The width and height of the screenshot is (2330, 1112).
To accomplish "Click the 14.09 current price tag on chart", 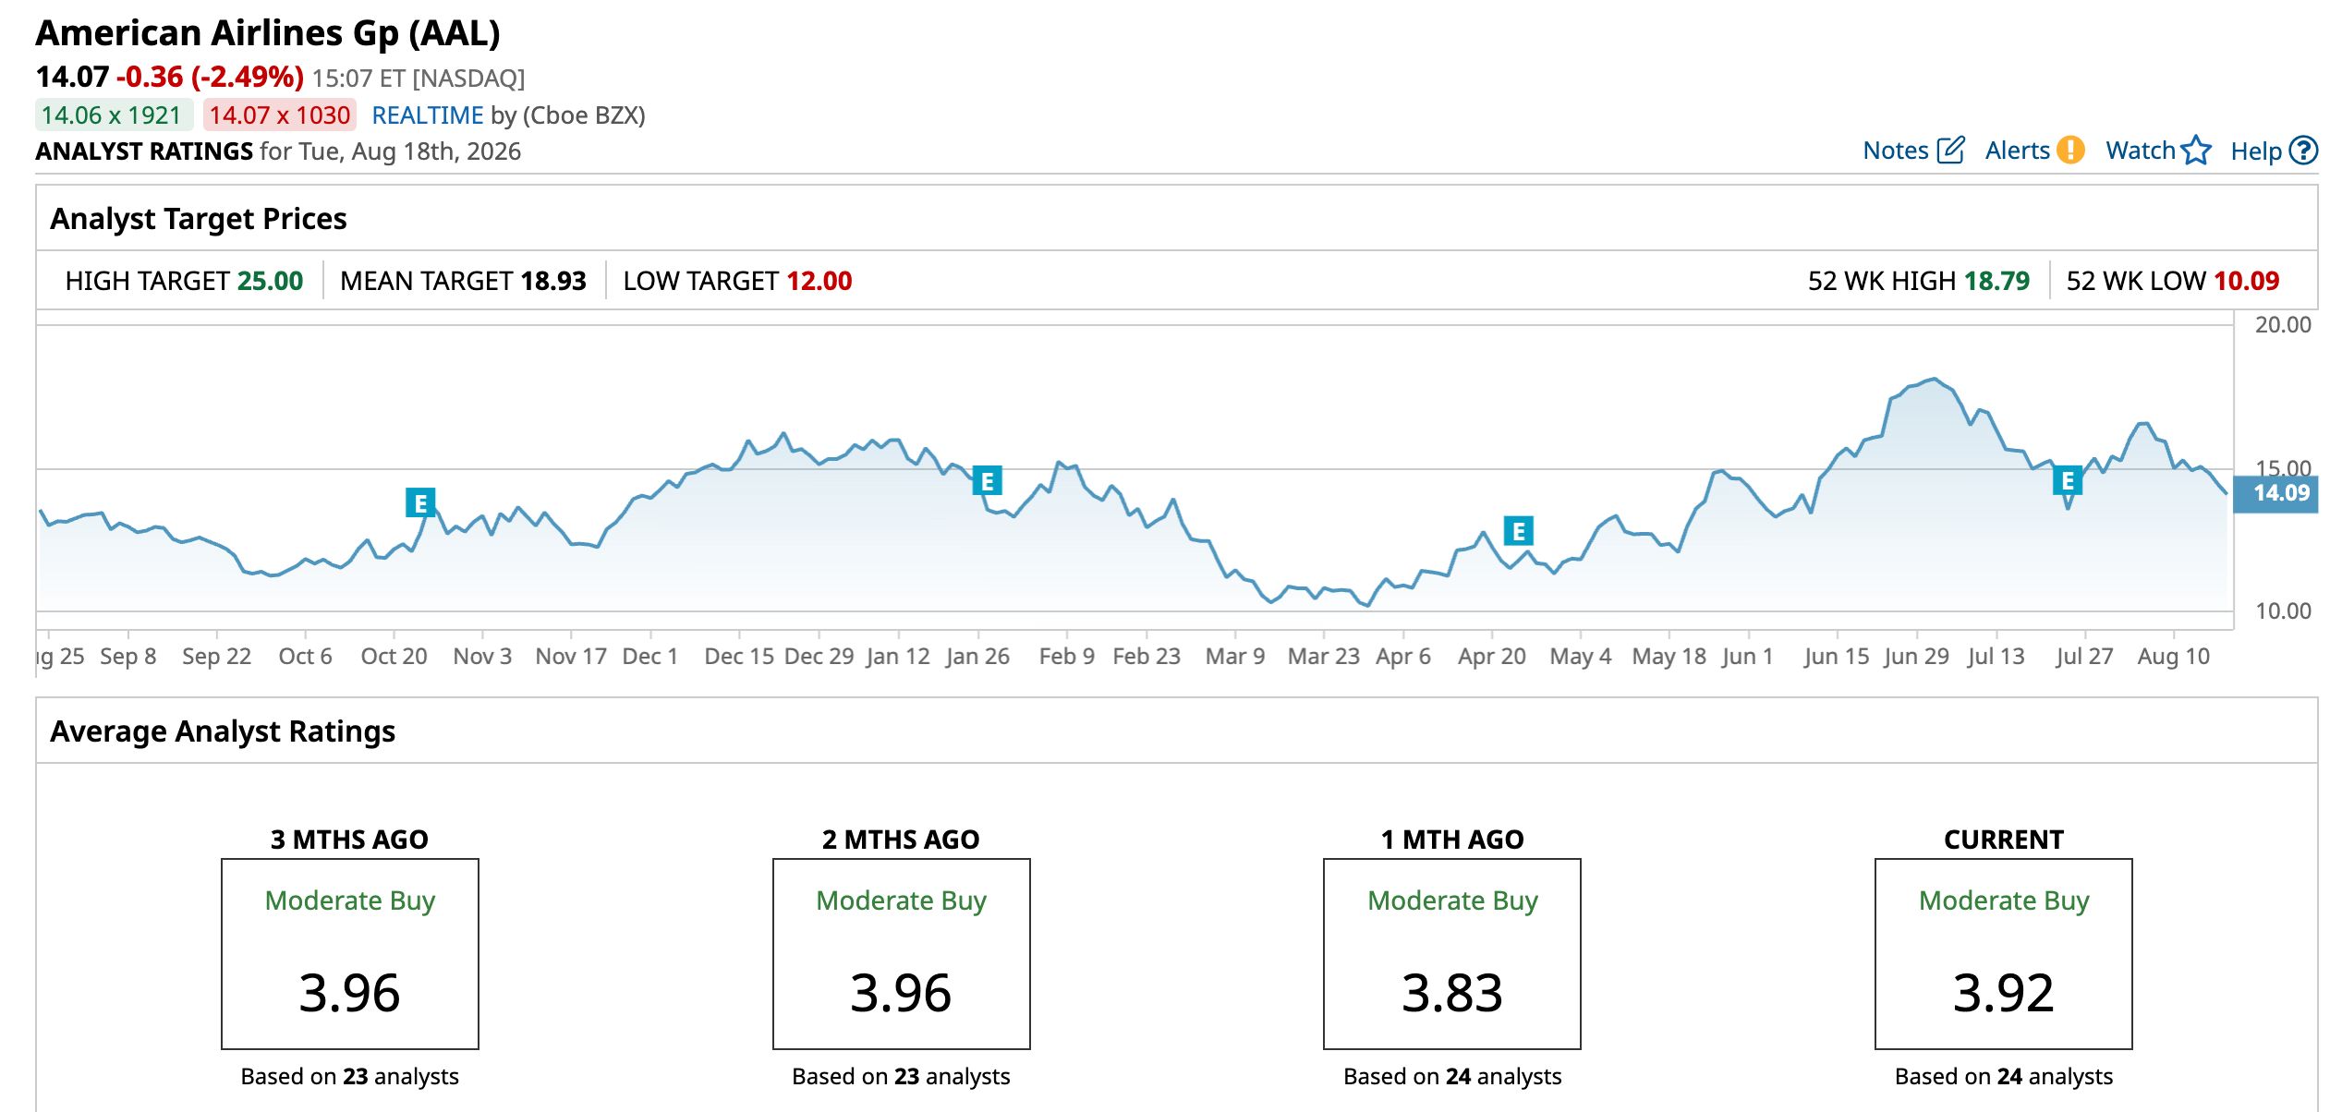I will tap(2275, 493).
